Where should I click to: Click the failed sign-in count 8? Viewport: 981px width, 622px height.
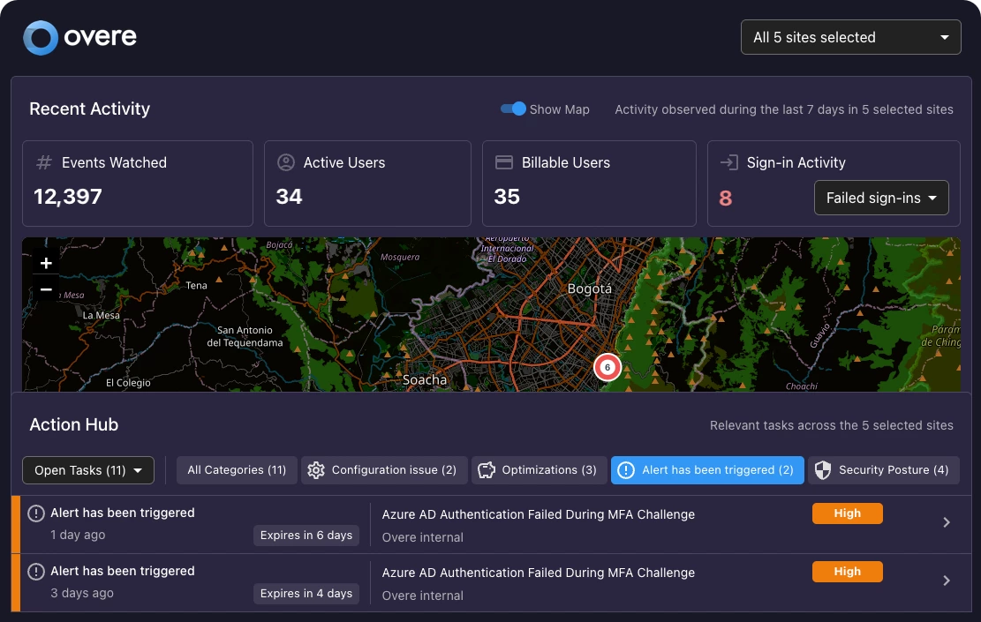click(725, 199)
